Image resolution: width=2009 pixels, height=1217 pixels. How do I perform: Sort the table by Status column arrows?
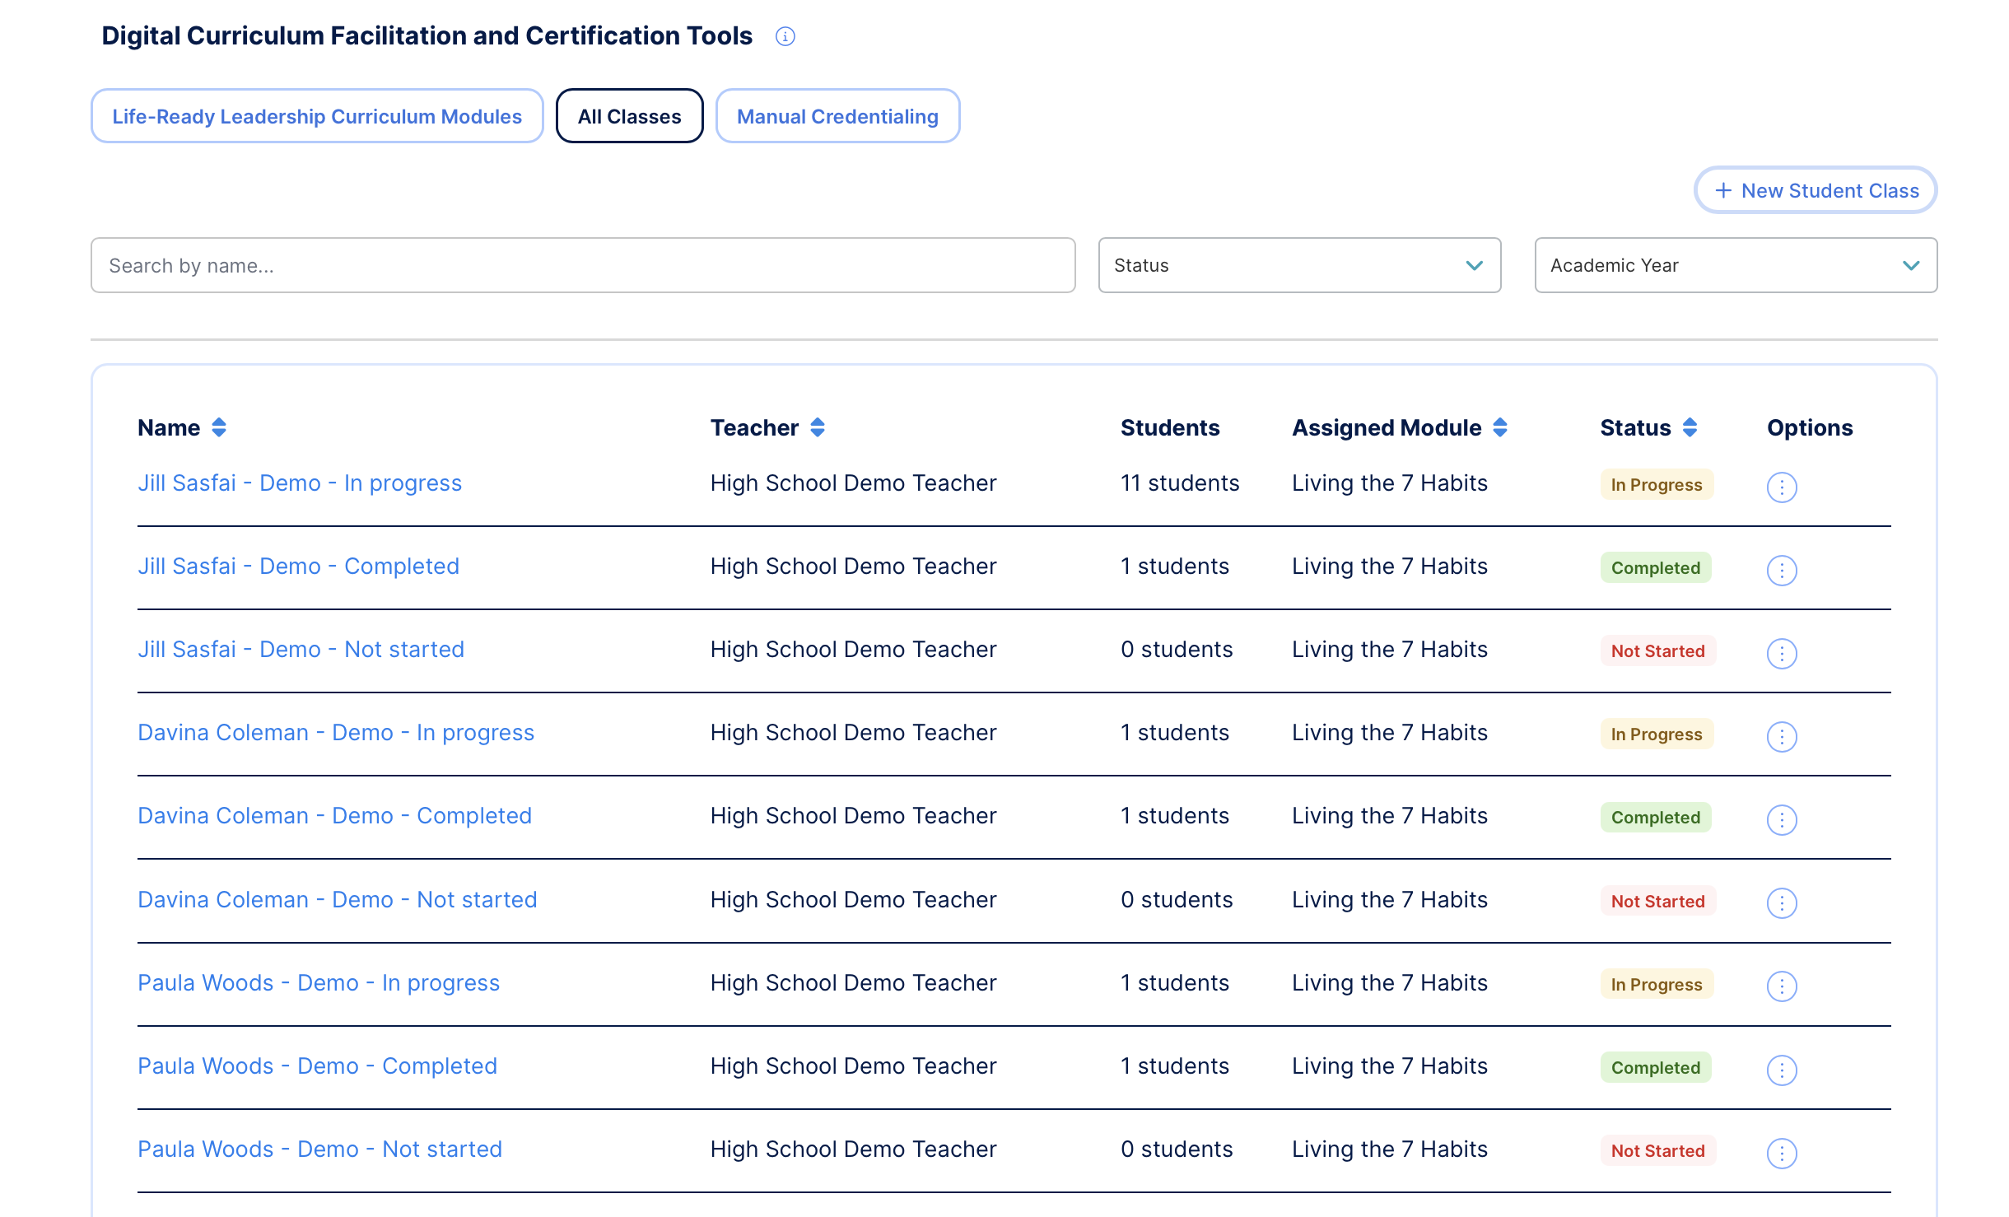tap(1690, 427)
